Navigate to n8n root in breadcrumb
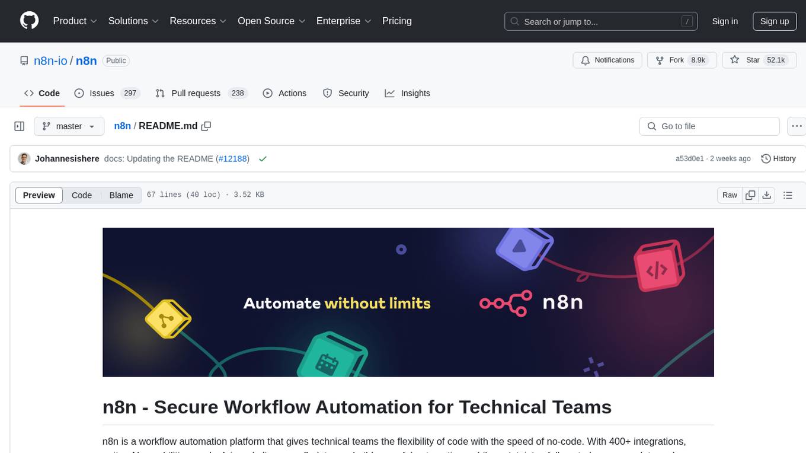 pos(122,126)
